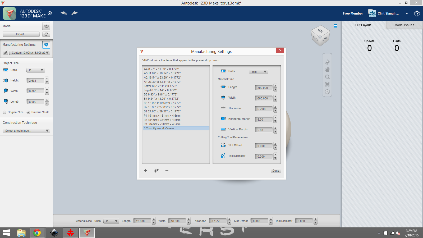This screenshot has height=238, width=423.
Task: Click the Horizontal Margin field
Action: pyautogui.click(x=264, y=120)
